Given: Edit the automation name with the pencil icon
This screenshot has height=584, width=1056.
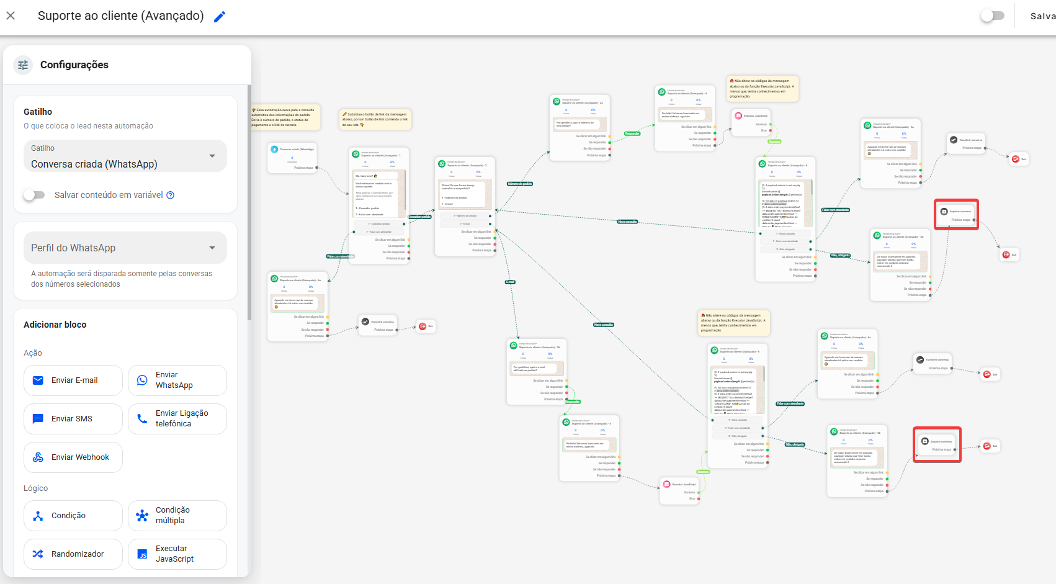Looking at the screenshot, I should point(220,17).
